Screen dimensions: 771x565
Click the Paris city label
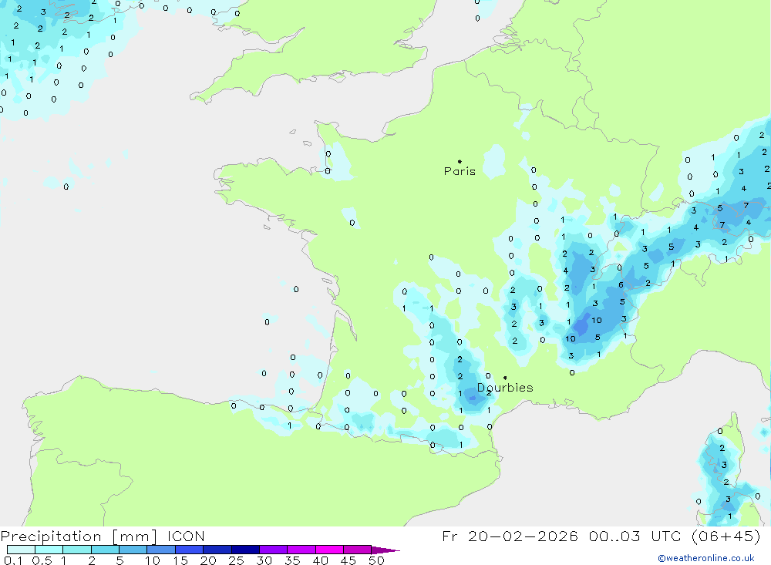[x=460, y=171]
